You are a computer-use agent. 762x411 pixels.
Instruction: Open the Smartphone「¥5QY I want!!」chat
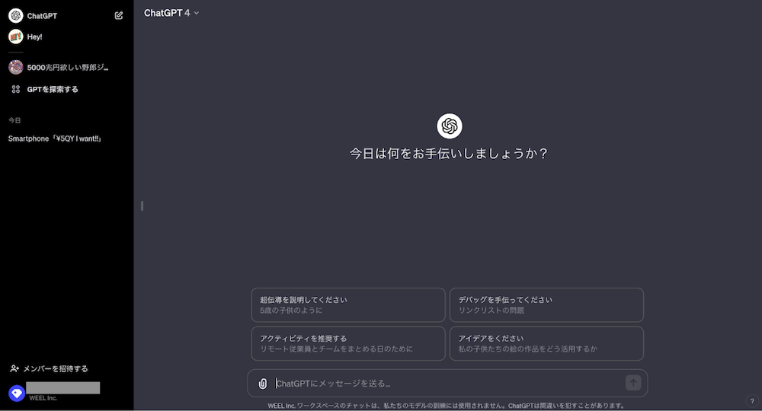pos(55,139)
